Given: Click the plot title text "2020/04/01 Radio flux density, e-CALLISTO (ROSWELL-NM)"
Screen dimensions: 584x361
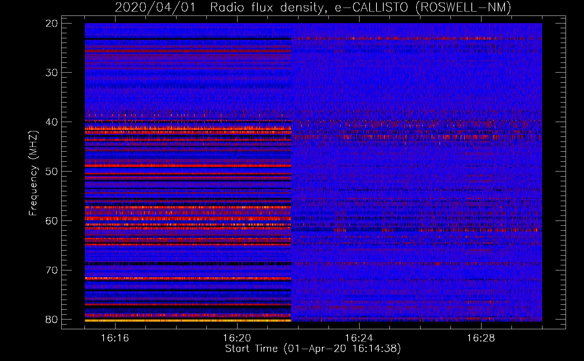Looking at the screenshot, I should (x=313, y=8).
